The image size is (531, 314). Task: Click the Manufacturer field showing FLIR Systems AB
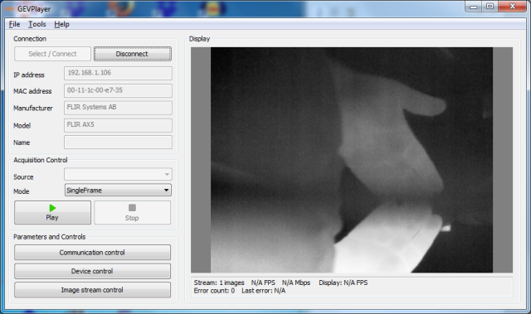tap(118, 108)
